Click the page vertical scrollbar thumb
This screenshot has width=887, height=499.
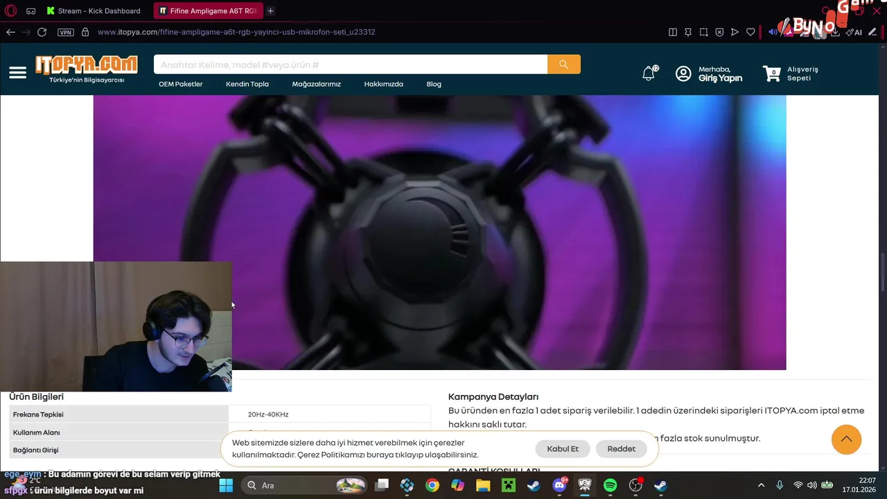tap(882, 273)
